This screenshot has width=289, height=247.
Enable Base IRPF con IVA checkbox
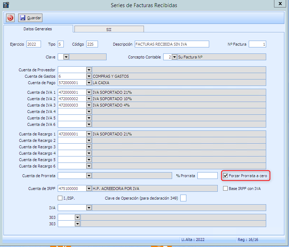click(x=226, y=189)
